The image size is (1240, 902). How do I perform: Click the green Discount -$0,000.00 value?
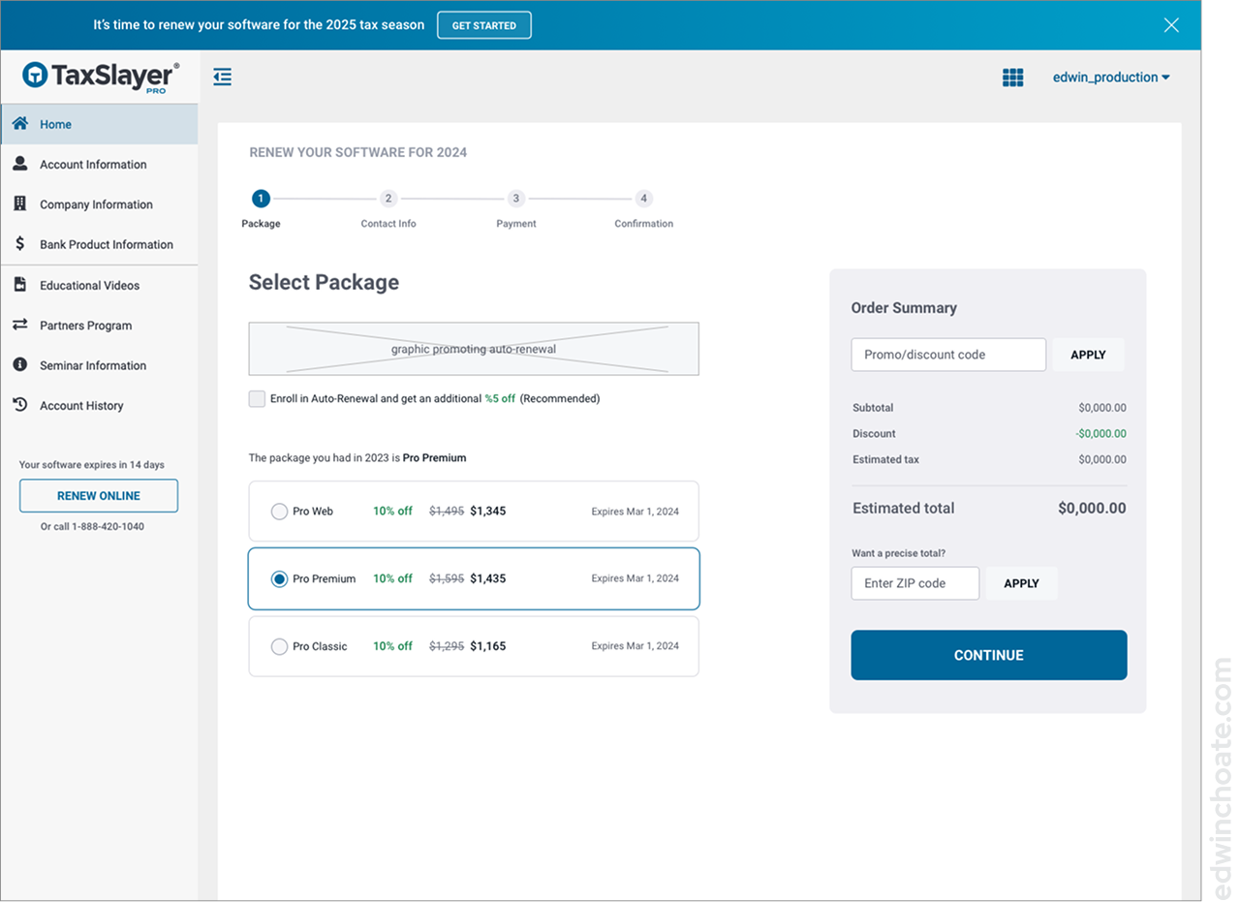pyautogui.click(x=1100, y=434)
